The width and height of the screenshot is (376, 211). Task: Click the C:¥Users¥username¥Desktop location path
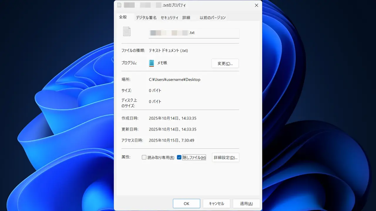[174, 79]
